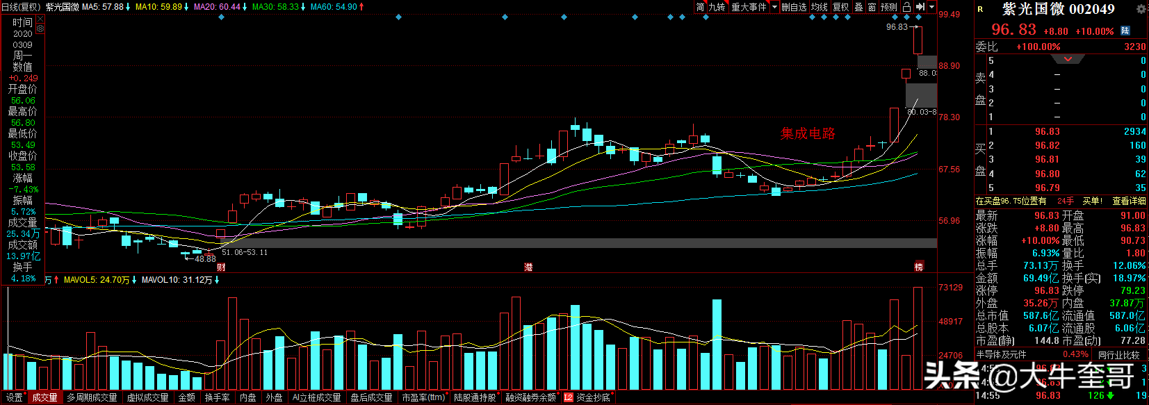Click 买单! link in order panel
Image resolution: width=1149 pixels, height=405 pixels.
coord(1093,201)
